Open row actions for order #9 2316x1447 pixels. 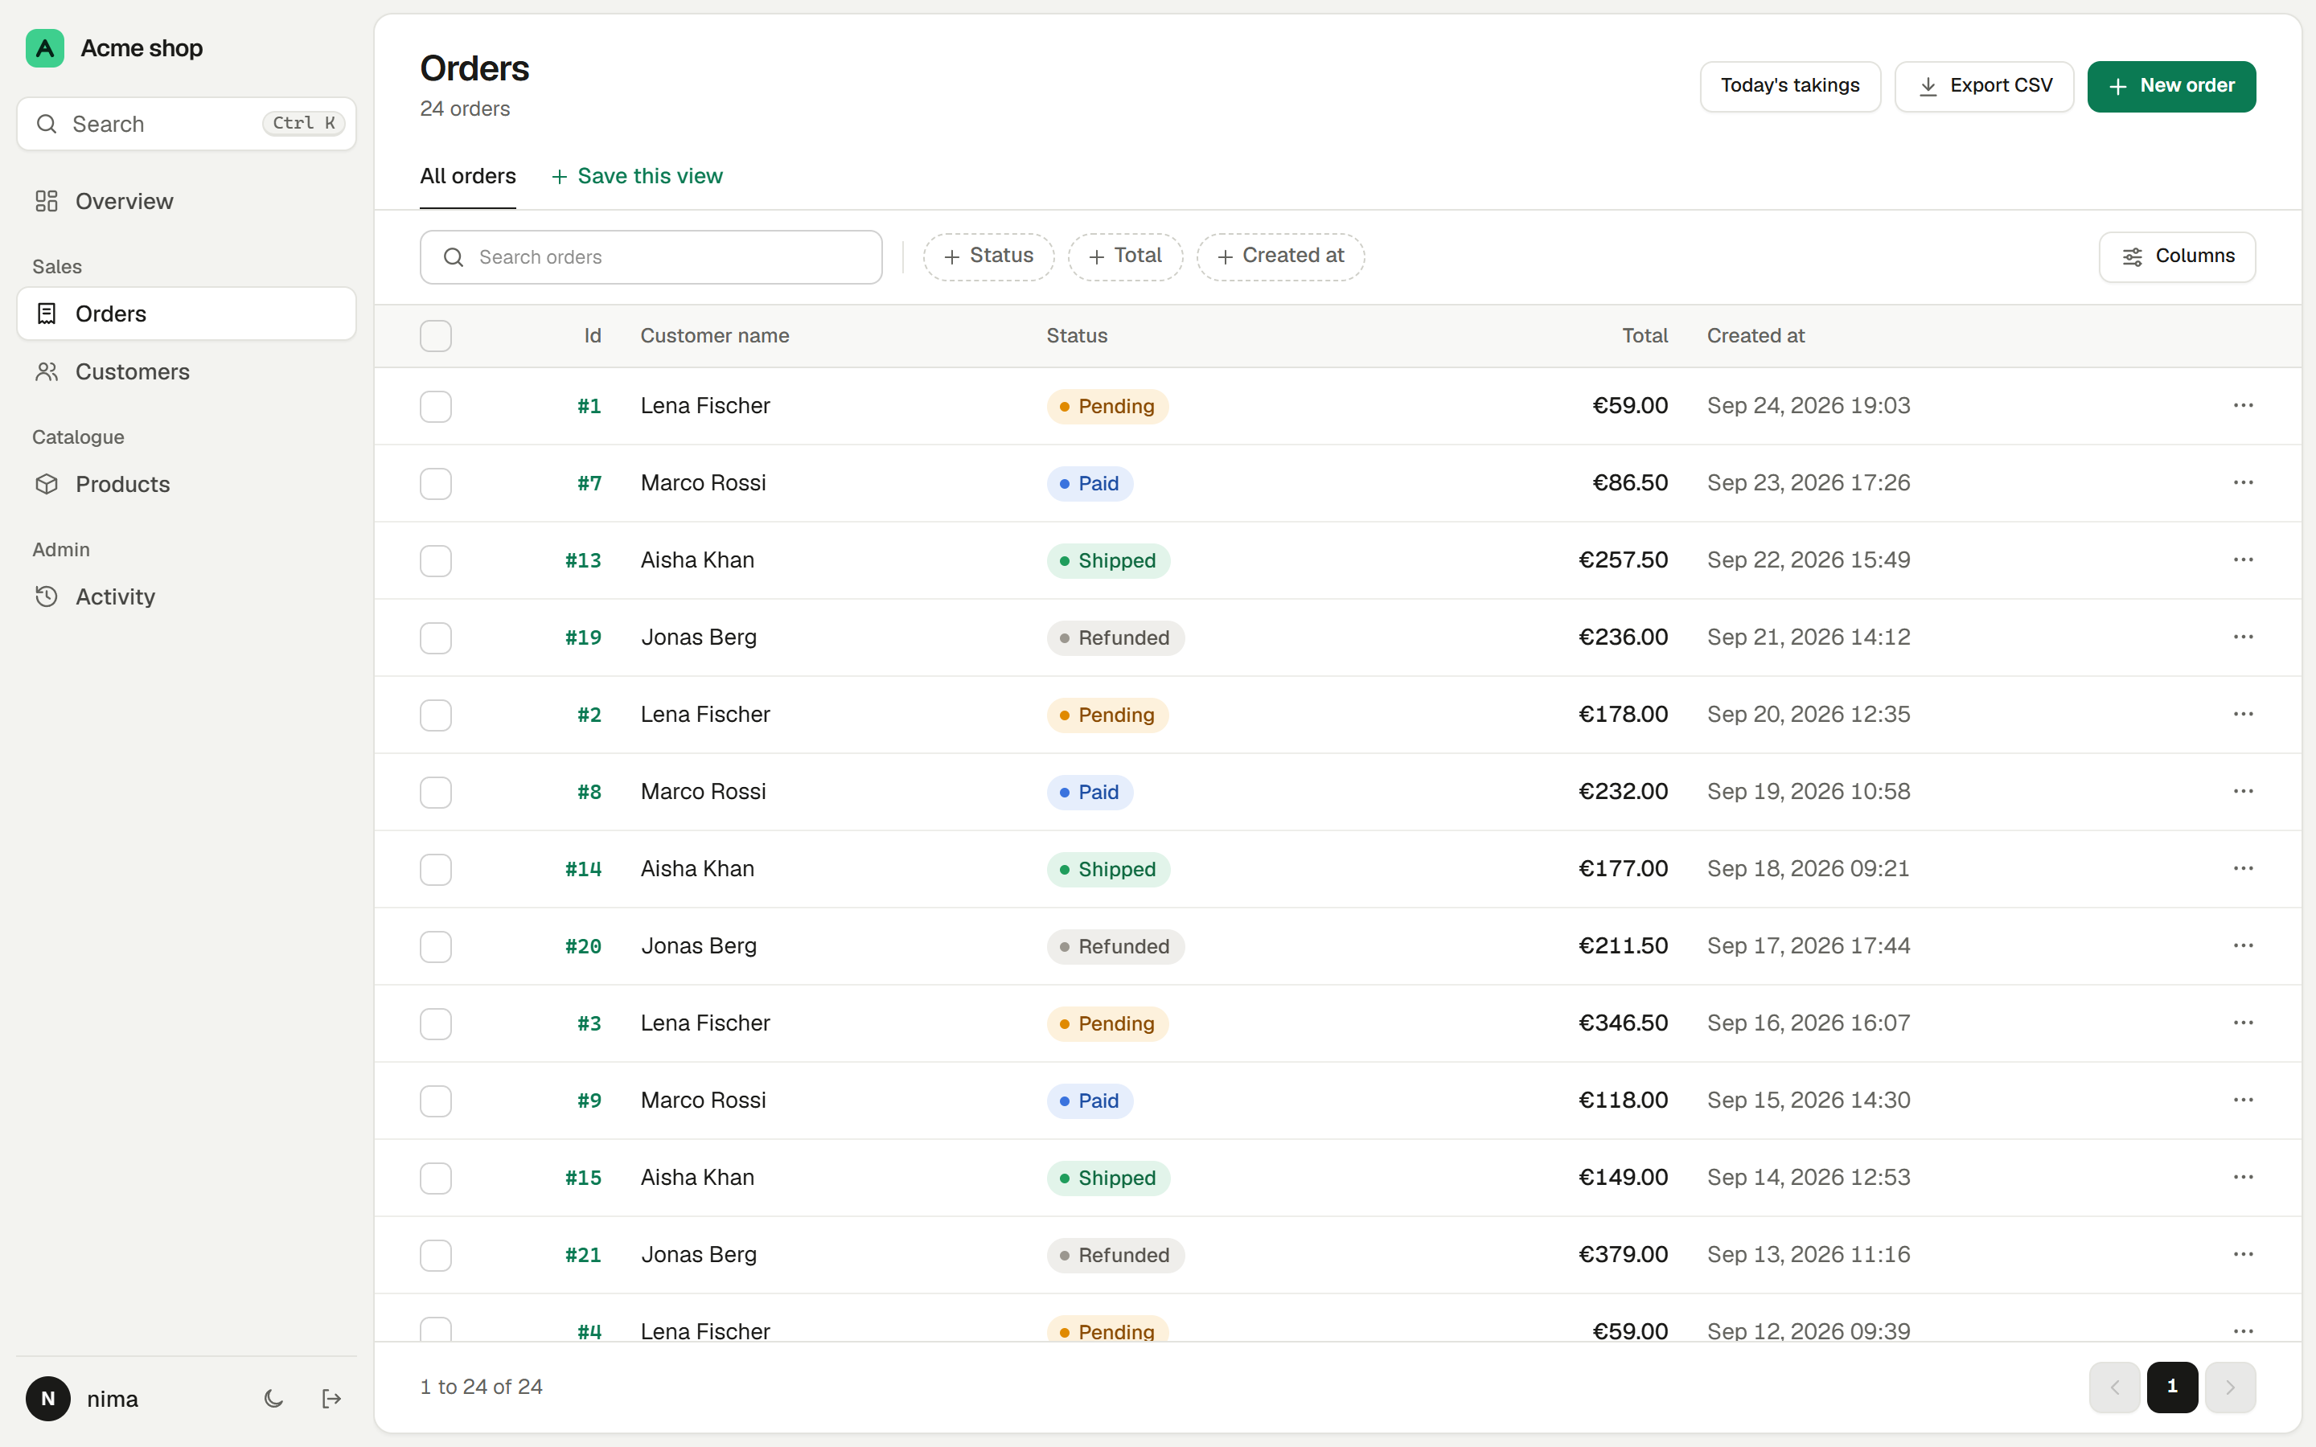tap(2244, 1101)
